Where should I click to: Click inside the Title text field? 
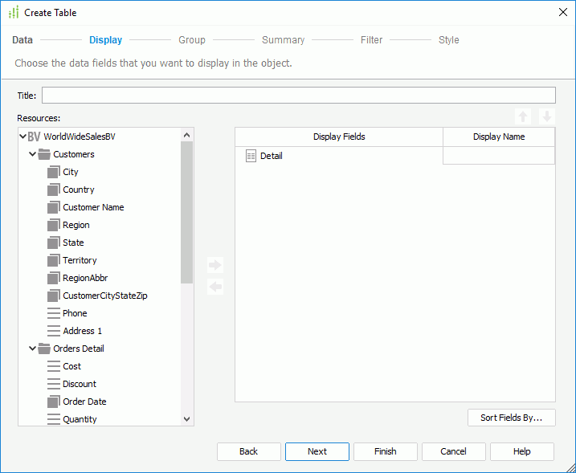pos(298,96)
